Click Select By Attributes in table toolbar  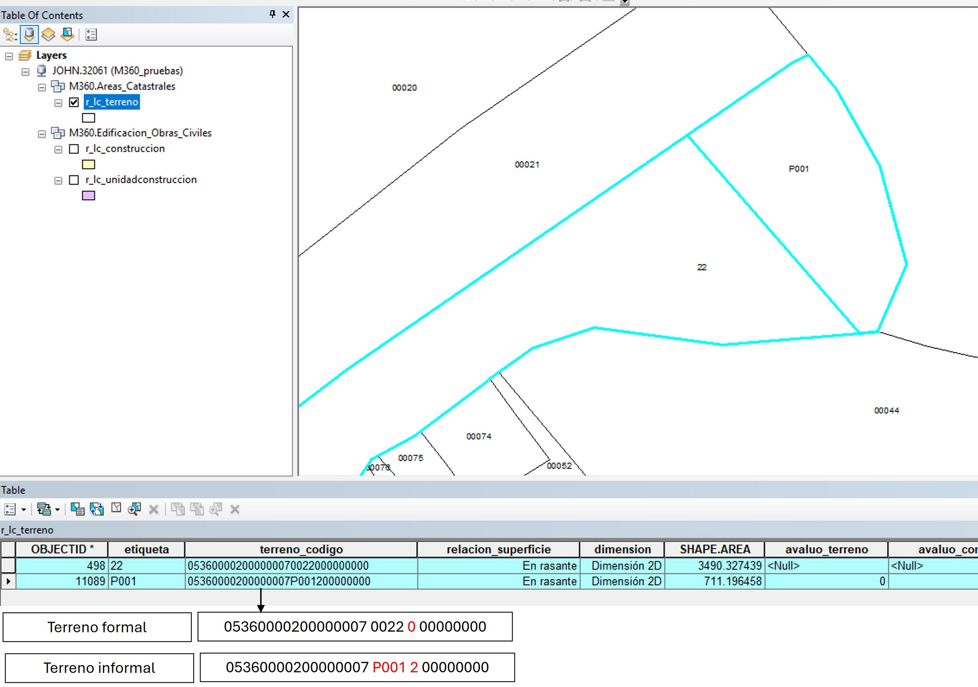(x=78, y=509)
